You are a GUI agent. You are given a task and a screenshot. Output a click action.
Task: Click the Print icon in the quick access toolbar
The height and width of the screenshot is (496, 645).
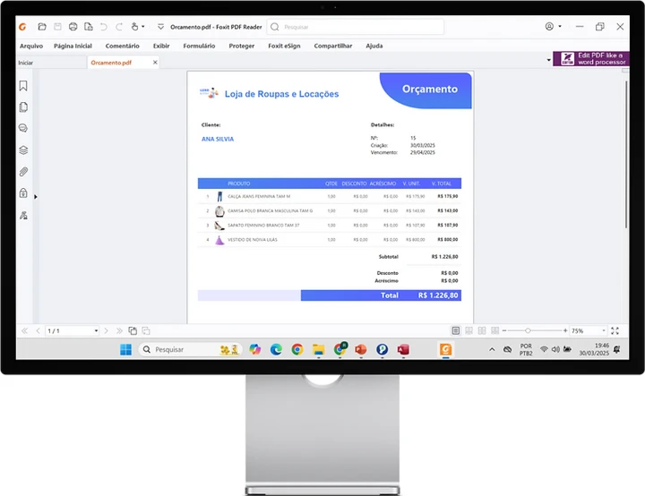(x=73, y=27)
